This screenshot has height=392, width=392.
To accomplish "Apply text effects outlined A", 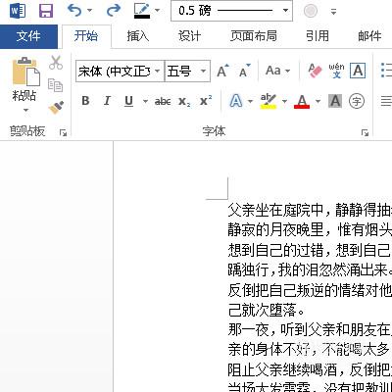I will (x=236, y=101).
